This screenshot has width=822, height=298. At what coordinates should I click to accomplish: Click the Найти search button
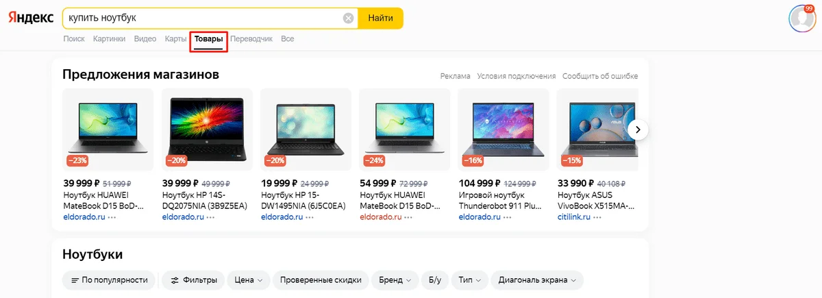380,18
